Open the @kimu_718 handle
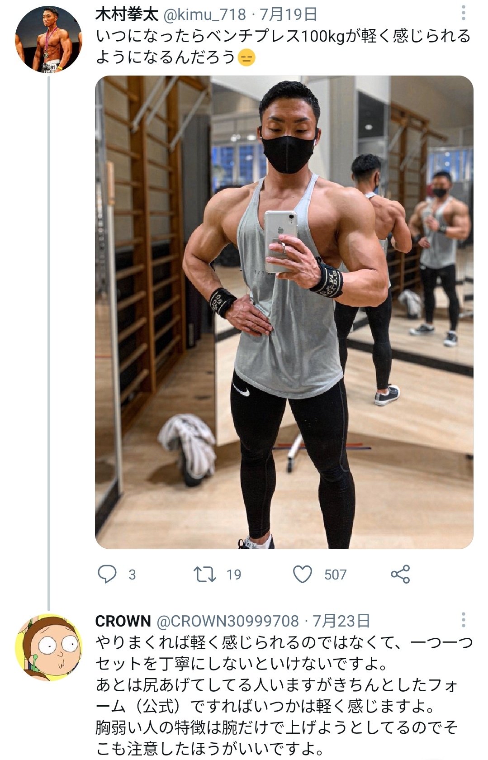 coord(204,14)
